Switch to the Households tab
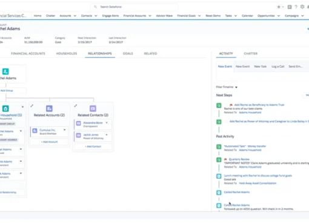Screen dimensions: 309x223 tap(67, 54)
